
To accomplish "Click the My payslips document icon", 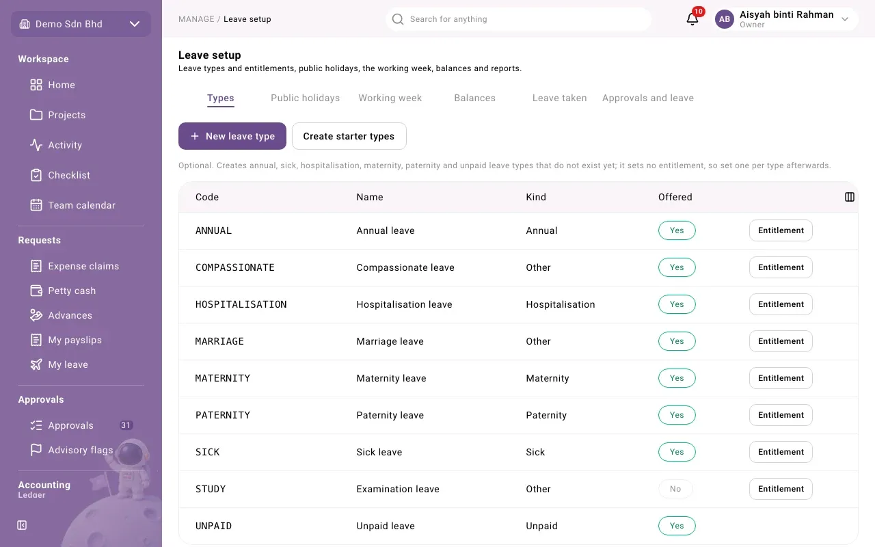I will coord(36,340).
